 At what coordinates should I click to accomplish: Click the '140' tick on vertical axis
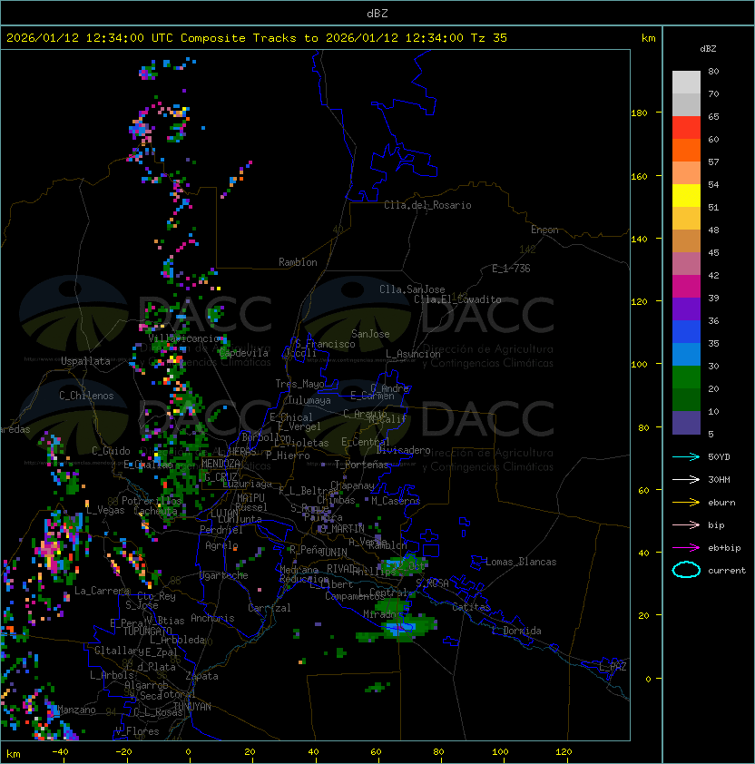(x=639, y=239)
